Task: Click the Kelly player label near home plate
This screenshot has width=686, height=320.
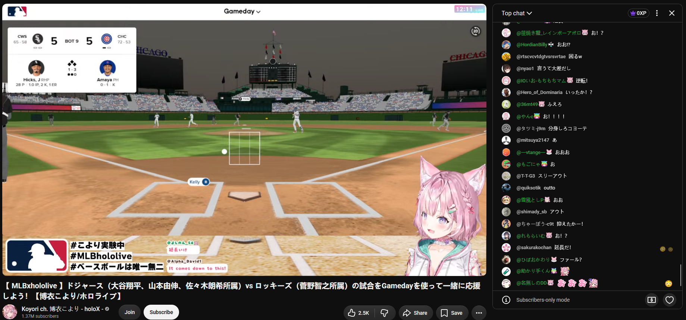Action: pyautogui.click(x=199, y=182)
